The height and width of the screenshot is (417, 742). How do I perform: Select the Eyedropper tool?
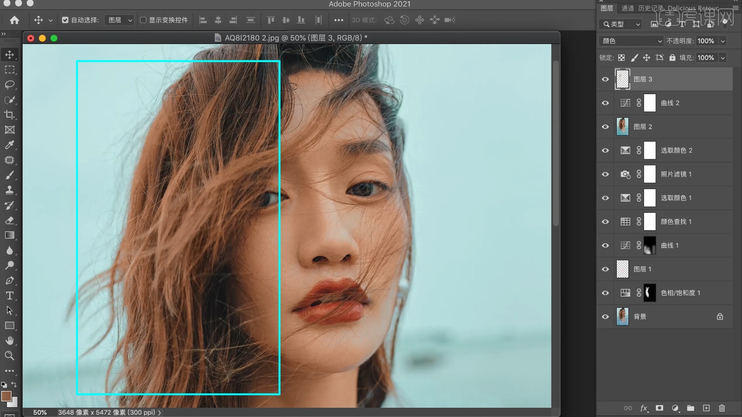click(10, 145)
